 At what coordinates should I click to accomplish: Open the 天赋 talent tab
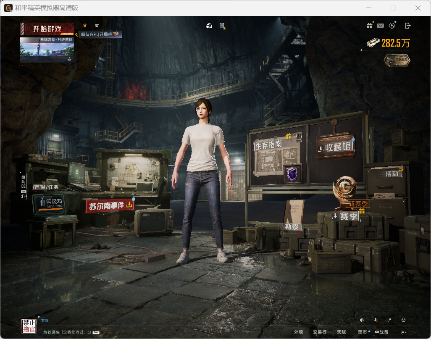342,332
